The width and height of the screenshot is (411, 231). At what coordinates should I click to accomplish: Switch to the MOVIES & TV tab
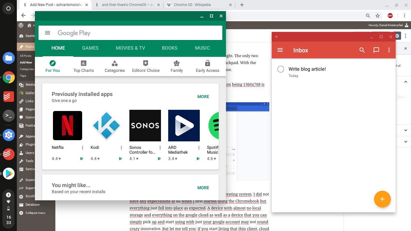tap(130, 48)
